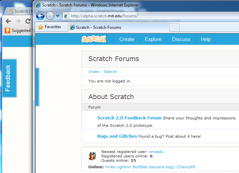Screen dimensions: 239x173
Task: Open the recent pages dropdown arrow
Action: click(58, 16)
